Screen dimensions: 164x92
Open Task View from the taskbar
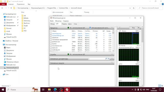[x=43, y=90]
